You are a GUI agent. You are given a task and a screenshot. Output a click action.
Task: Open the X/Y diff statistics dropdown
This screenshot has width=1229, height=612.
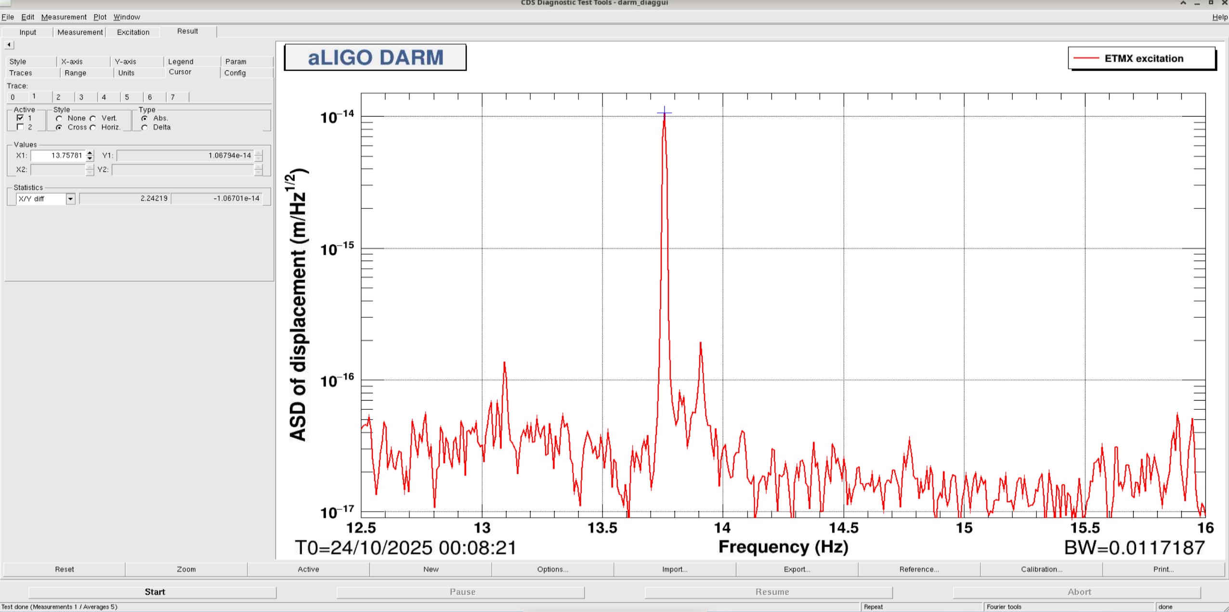click(x=70, y=199)
